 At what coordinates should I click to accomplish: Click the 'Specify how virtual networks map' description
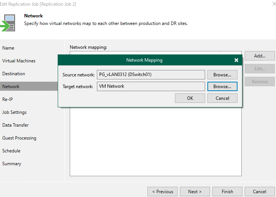106,23
